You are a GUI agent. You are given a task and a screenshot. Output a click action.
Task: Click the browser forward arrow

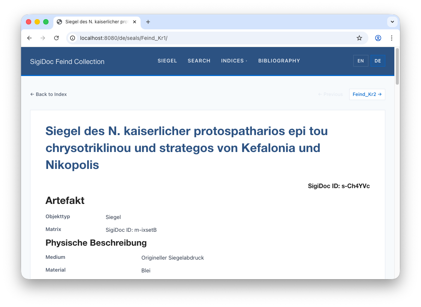43,38
